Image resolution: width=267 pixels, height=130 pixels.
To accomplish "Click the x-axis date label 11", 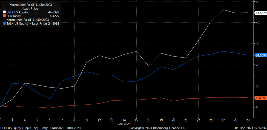I will [x=87, y=120].
